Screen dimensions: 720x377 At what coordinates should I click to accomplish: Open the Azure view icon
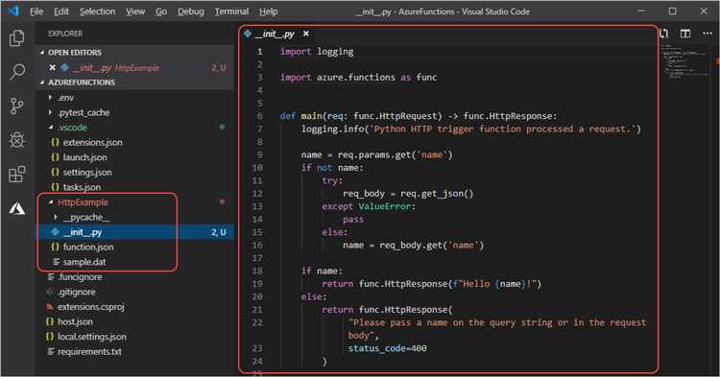tap(17, 209)
